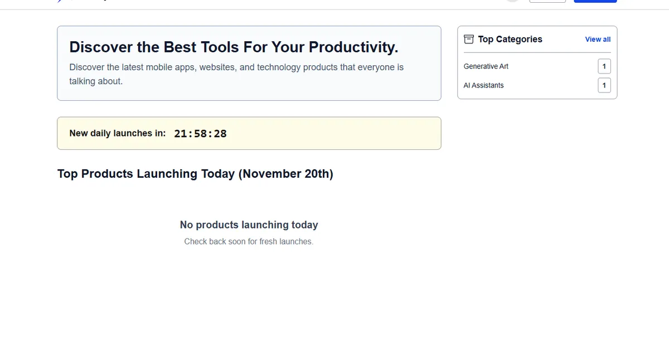Open the Generative Art category

486,66
